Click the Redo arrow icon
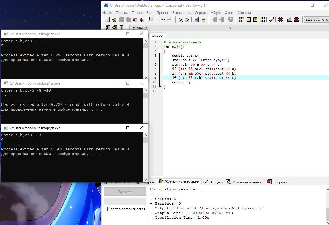329x225 pixels. [169, 20]
